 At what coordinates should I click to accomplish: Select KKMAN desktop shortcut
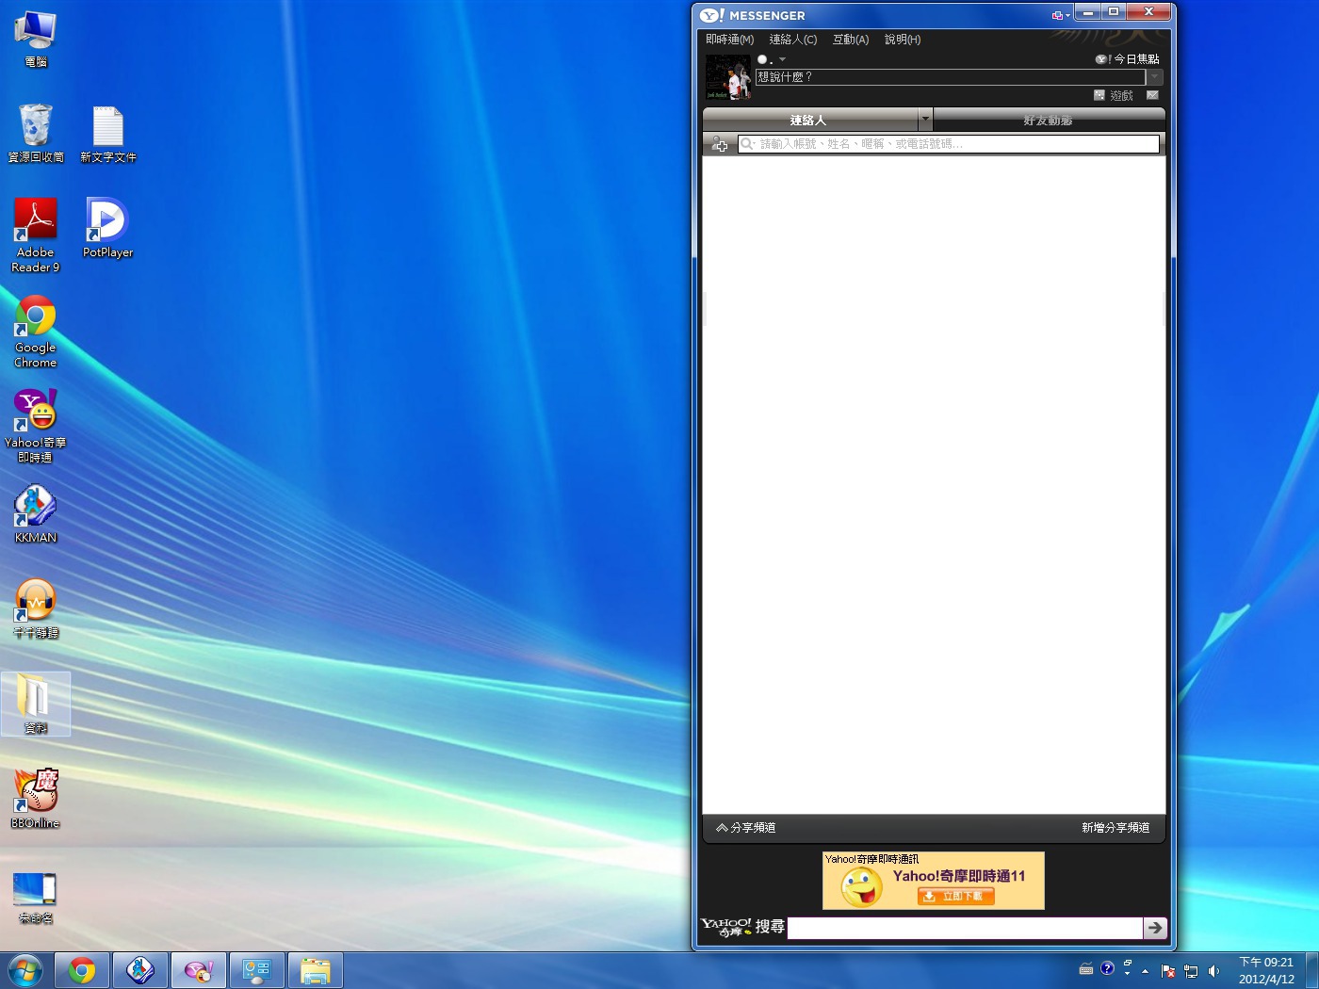tap(36, 513)
